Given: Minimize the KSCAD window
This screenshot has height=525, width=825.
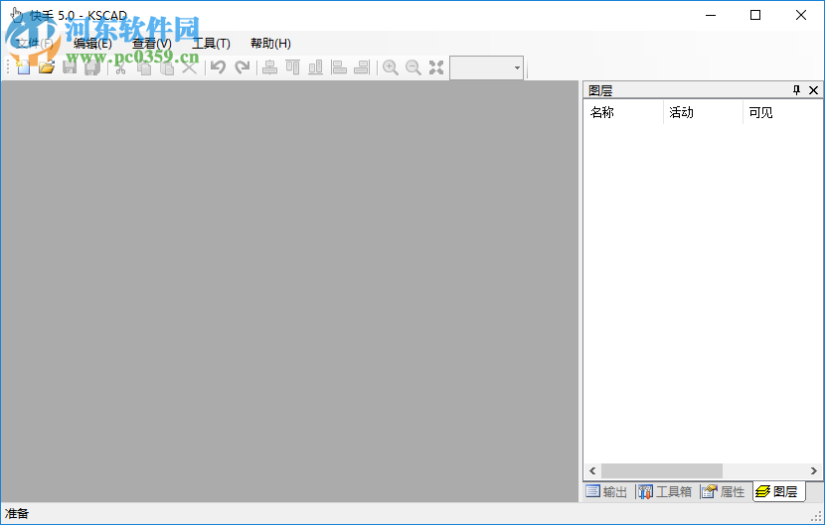Looking at the screenshot, I should [711, 15].
